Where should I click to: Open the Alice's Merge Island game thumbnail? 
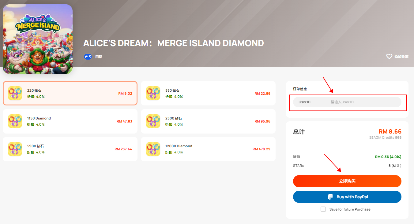pyautogui.click(x=38, y=39)
